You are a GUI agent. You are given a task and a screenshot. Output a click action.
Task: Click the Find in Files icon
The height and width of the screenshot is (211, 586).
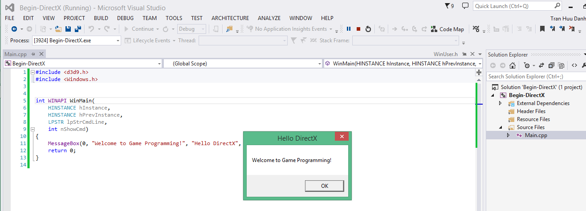tap(229, 29)
